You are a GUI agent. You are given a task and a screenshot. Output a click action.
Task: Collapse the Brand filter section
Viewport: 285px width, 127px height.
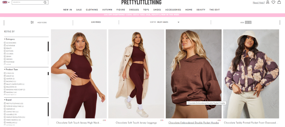8,100
